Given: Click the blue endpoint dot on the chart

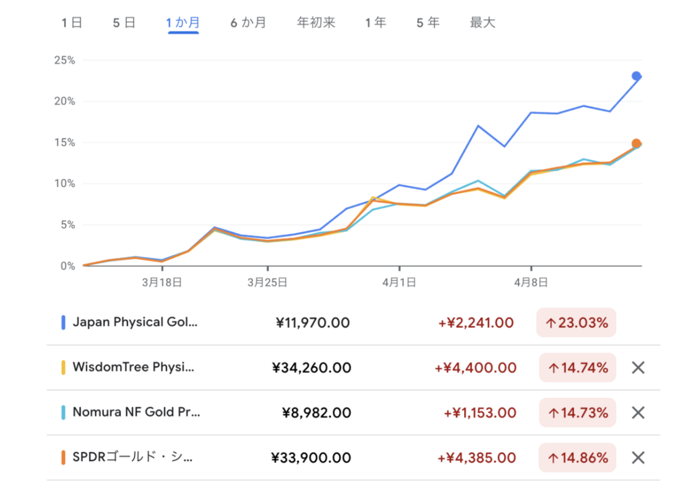Looking at the screenshot, I should 636,74.
